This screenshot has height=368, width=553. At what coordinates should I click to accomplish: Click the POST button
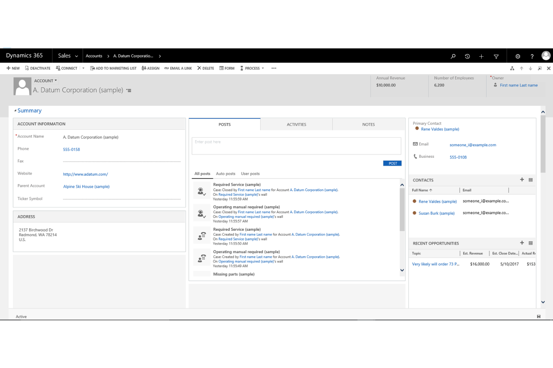392,163
